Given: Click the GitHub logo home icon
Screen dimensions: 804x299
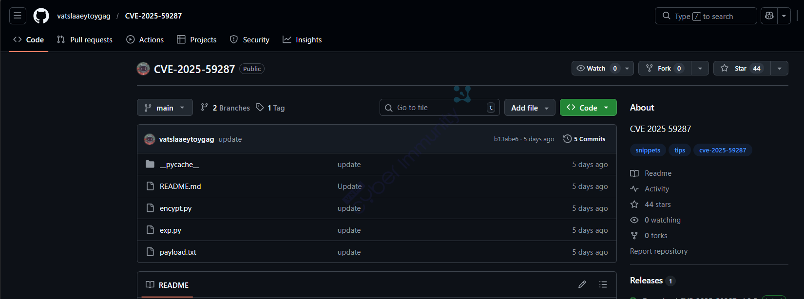Looking at the screenshot, I should [41, 16].
